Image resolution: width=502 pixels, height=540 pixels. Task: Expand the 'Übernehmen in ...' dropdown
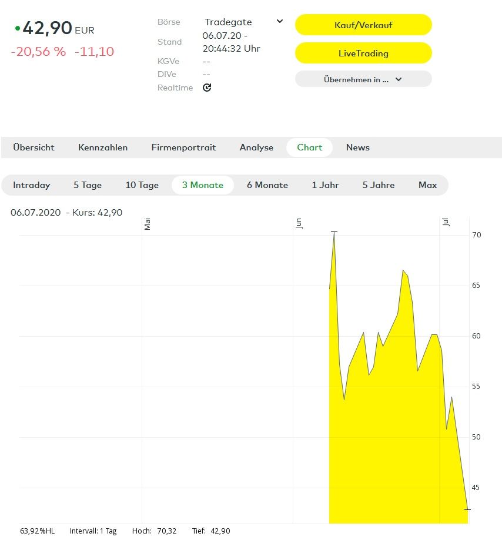pyautogui.click(x=363, y=79)
